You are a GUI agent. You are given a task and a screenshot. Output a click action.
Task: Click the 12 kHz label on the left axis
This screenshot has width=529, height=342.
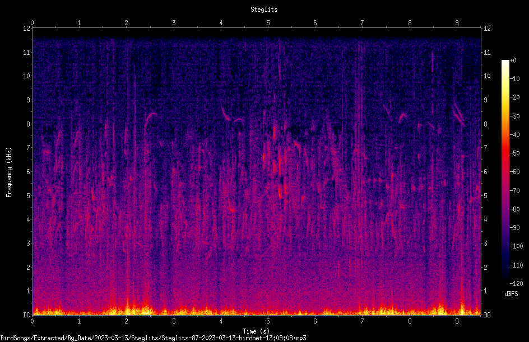pos(27,29)
